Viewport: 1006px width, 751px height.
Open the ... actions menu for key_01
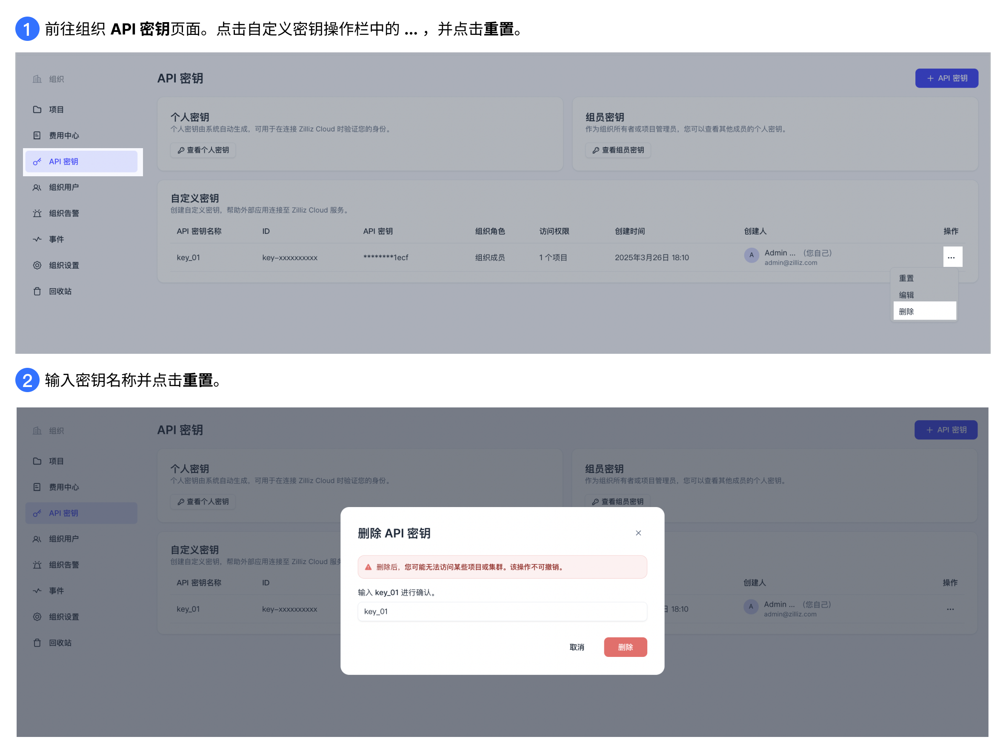pyautogui.click(x=952, y=257)
